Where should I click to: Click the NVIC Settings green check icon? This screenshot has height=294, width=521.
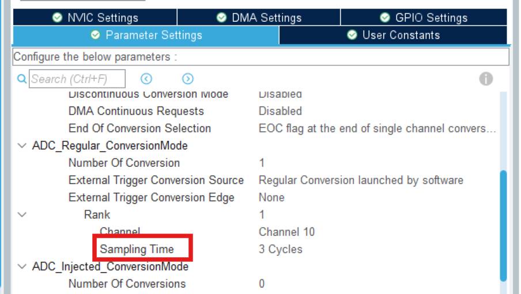(x=58, y=17)
